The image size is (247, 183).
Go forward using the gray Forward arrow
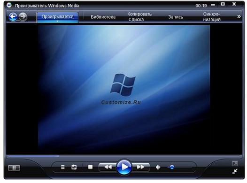[x=23, y=16]
